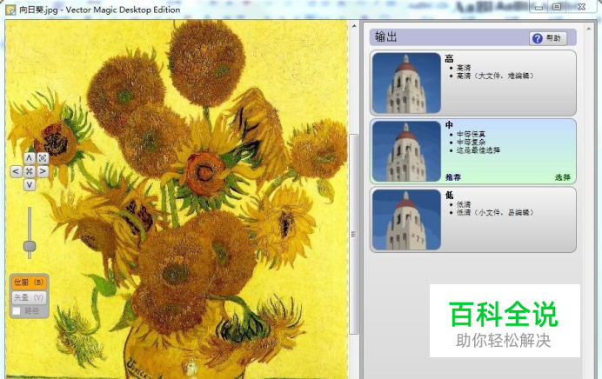
Task: Pan the preview down with the arrow button
Action: (x=30, y=184)
